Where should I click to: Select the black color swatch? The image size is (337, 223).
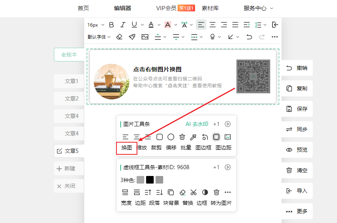click(x=150, y=180)
